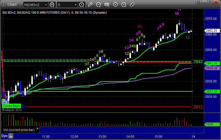Toggle the Dyn scaling mode label

click(4, 136)
